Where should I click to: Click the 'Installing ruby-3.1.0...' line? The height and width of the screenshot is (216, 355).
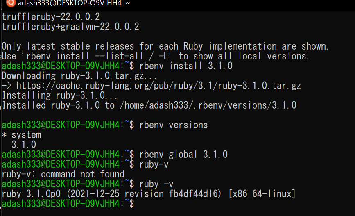tap(60, 95)
